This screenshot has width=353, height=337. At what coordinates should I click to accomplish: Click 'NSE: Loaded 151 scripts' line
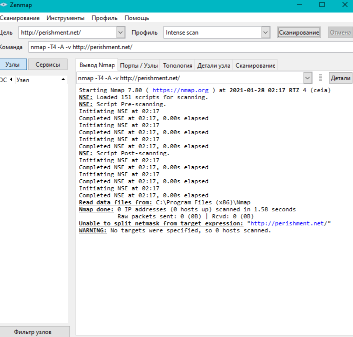click(143, 97)
